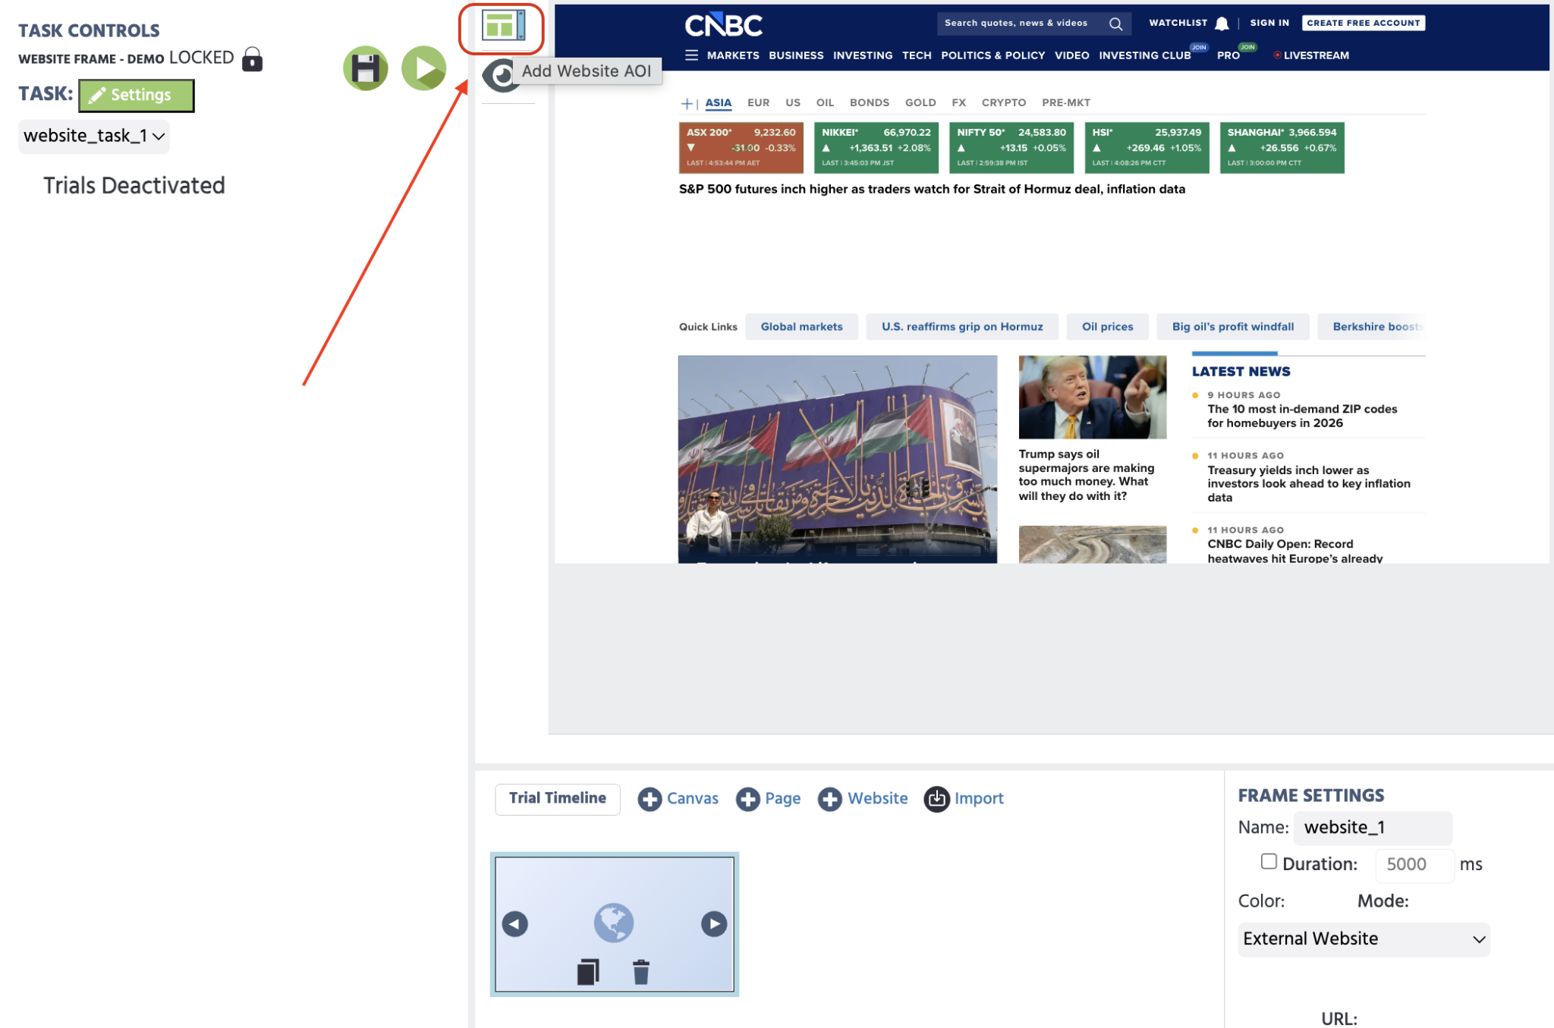Viewport: 1554px width, 1028px height.
Task: Open the CNBC hamburger menu icon
Action: click(x=691, y=55)
